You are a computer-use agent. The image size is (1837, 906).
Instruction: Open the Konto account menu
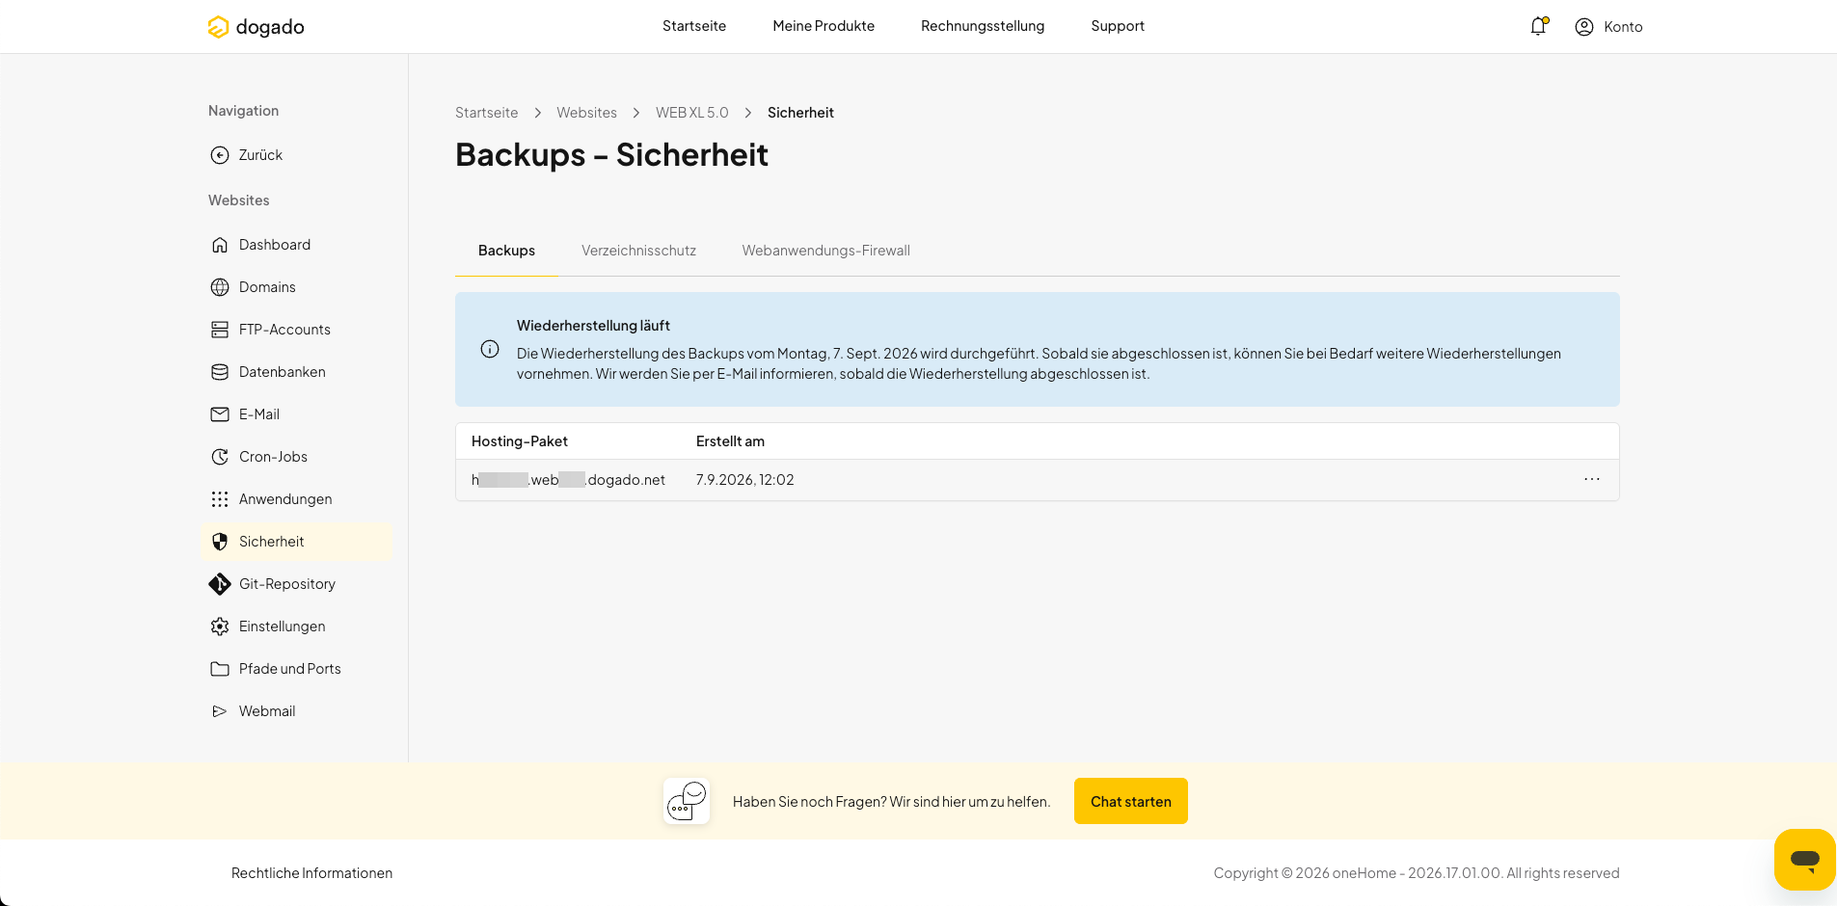(x=1608, y=27)
